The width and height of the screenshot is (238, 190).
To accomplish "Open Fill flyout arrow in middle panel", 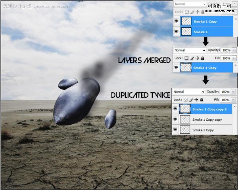I will (x=234, y=58).
